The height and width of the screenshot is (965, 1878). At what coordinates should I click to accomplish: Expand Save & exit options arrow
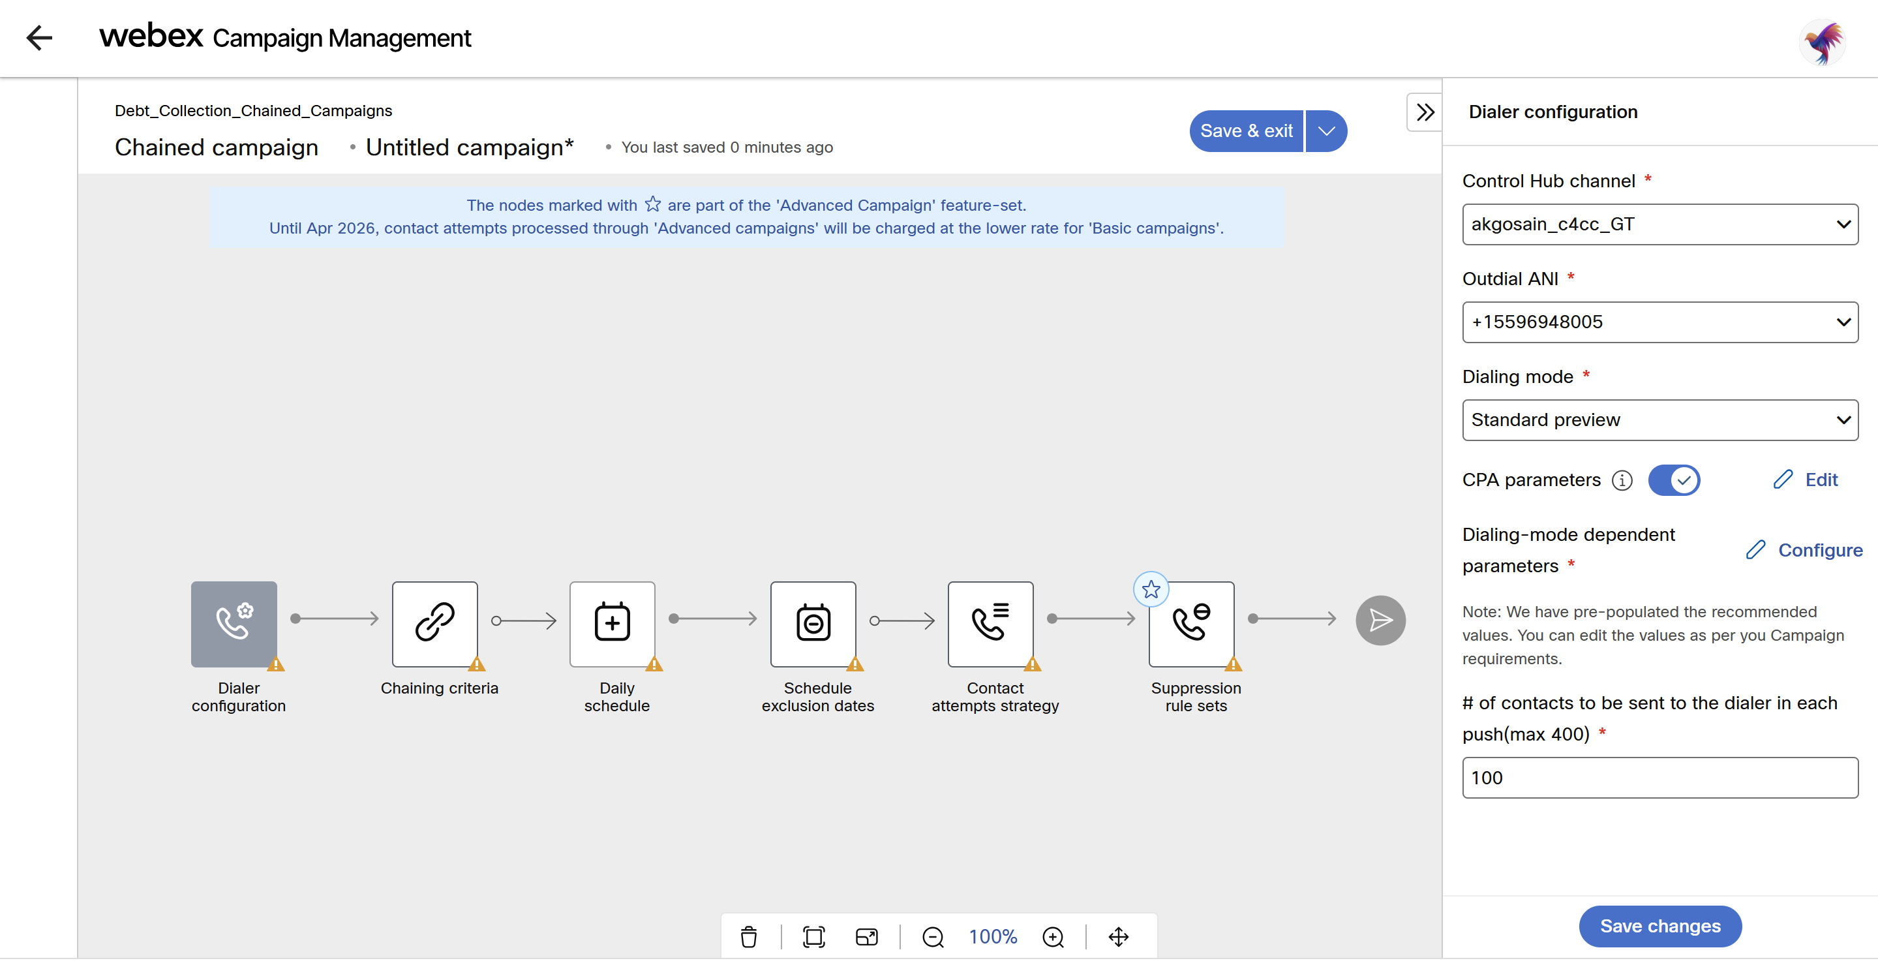1326,130
